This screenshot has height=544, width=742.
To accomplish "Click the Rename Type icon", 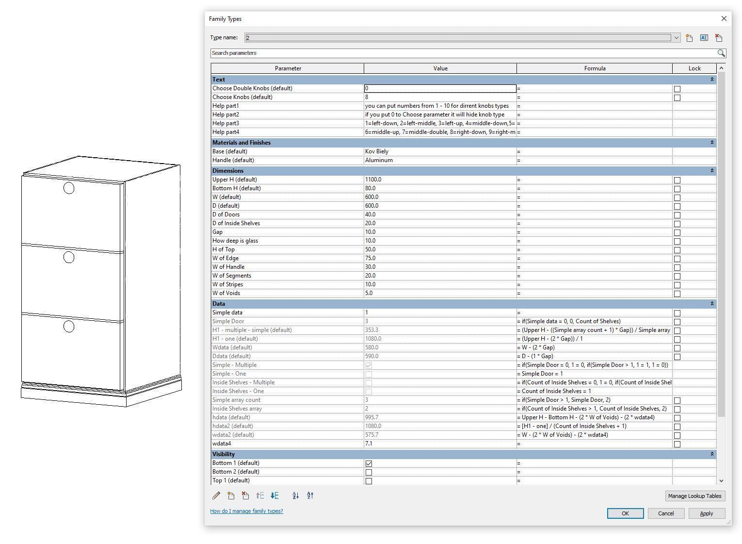I will point(704,38).
